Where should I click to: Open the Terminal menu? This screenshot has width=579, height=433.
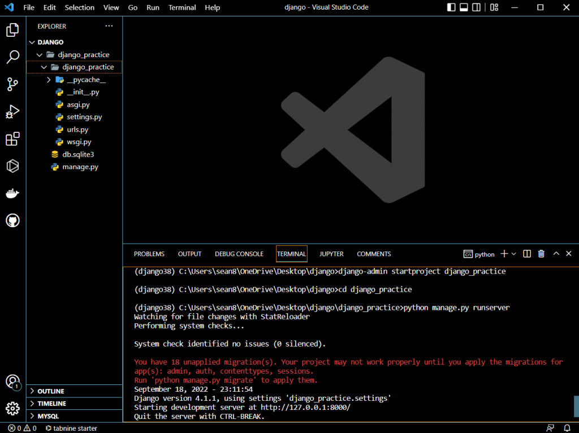pyautogui.click(x=182, y=7)
